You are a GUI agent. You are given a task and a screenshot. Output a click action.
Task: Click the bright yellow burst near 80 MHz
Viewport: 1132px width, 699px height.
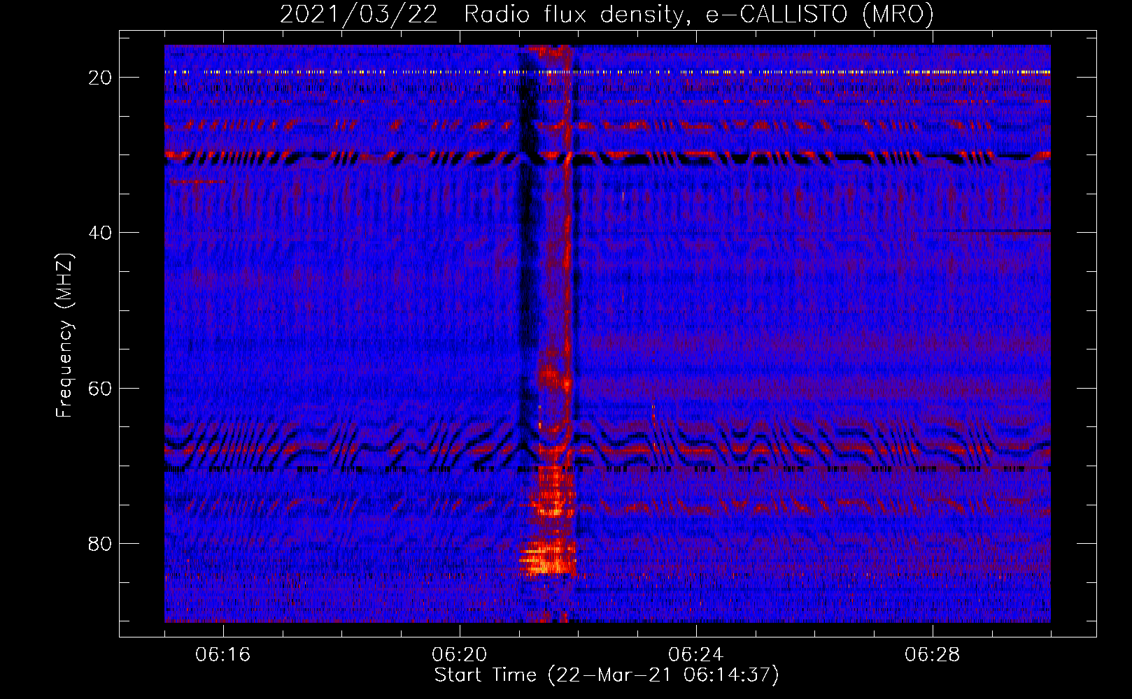click(547, 558)
